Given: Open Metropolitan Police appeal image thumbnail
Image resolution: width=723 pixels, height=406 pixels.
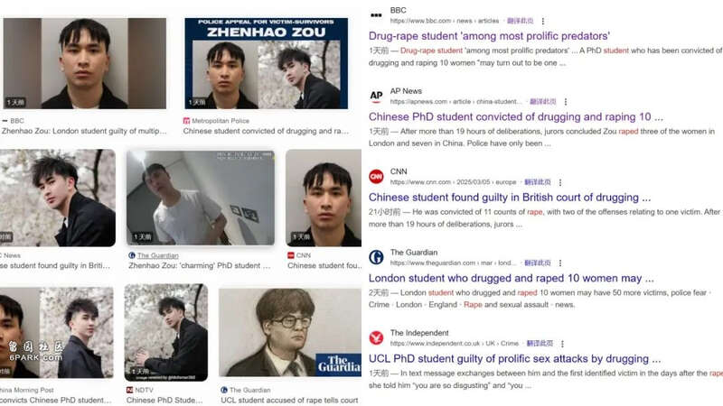Looking at the screenshot, I should point(266,63).
